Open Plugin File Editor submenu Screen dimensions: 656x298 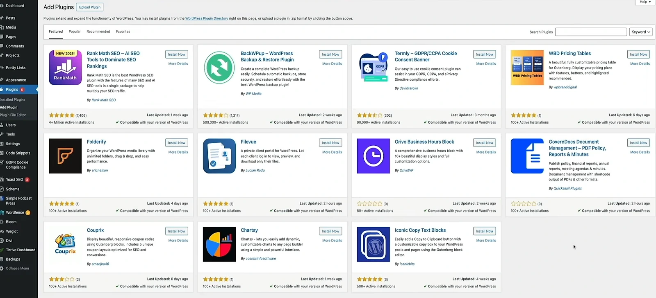point(13,115)
